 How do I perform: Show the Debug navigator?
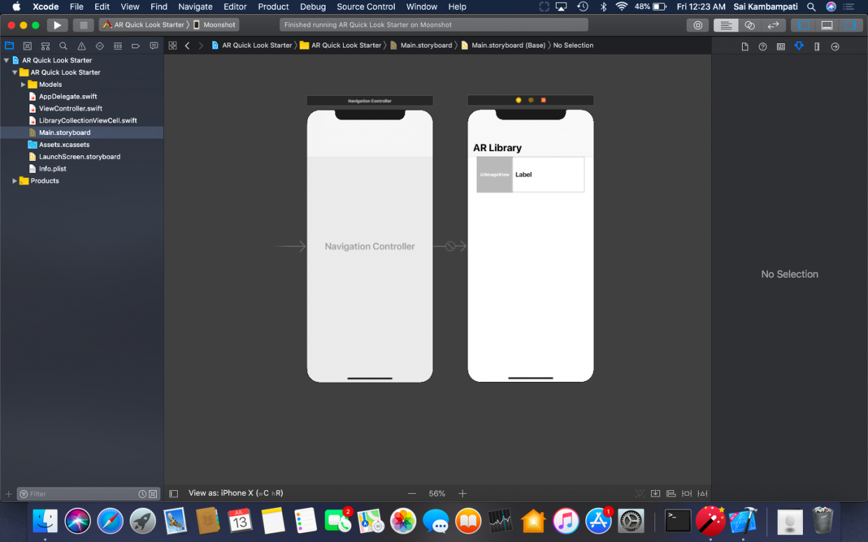(x=118, y=46)
